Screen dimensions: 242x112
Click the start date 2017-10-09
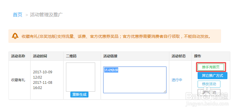pos(43,72)
